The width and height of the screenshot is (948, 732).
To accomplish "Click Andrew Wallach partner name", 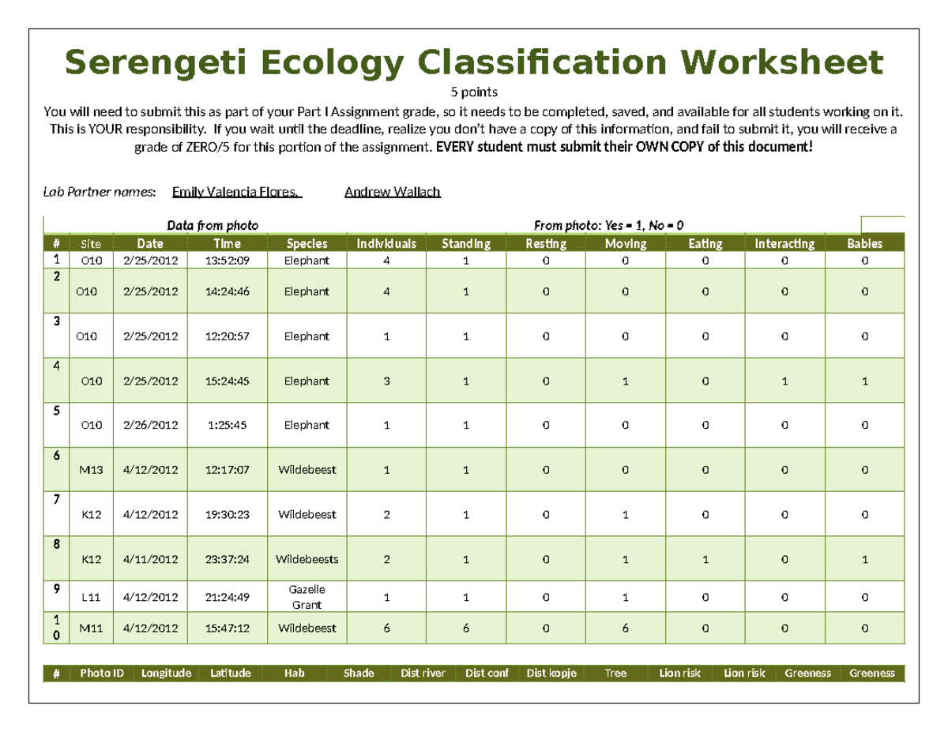I will [x=393, y=191].
